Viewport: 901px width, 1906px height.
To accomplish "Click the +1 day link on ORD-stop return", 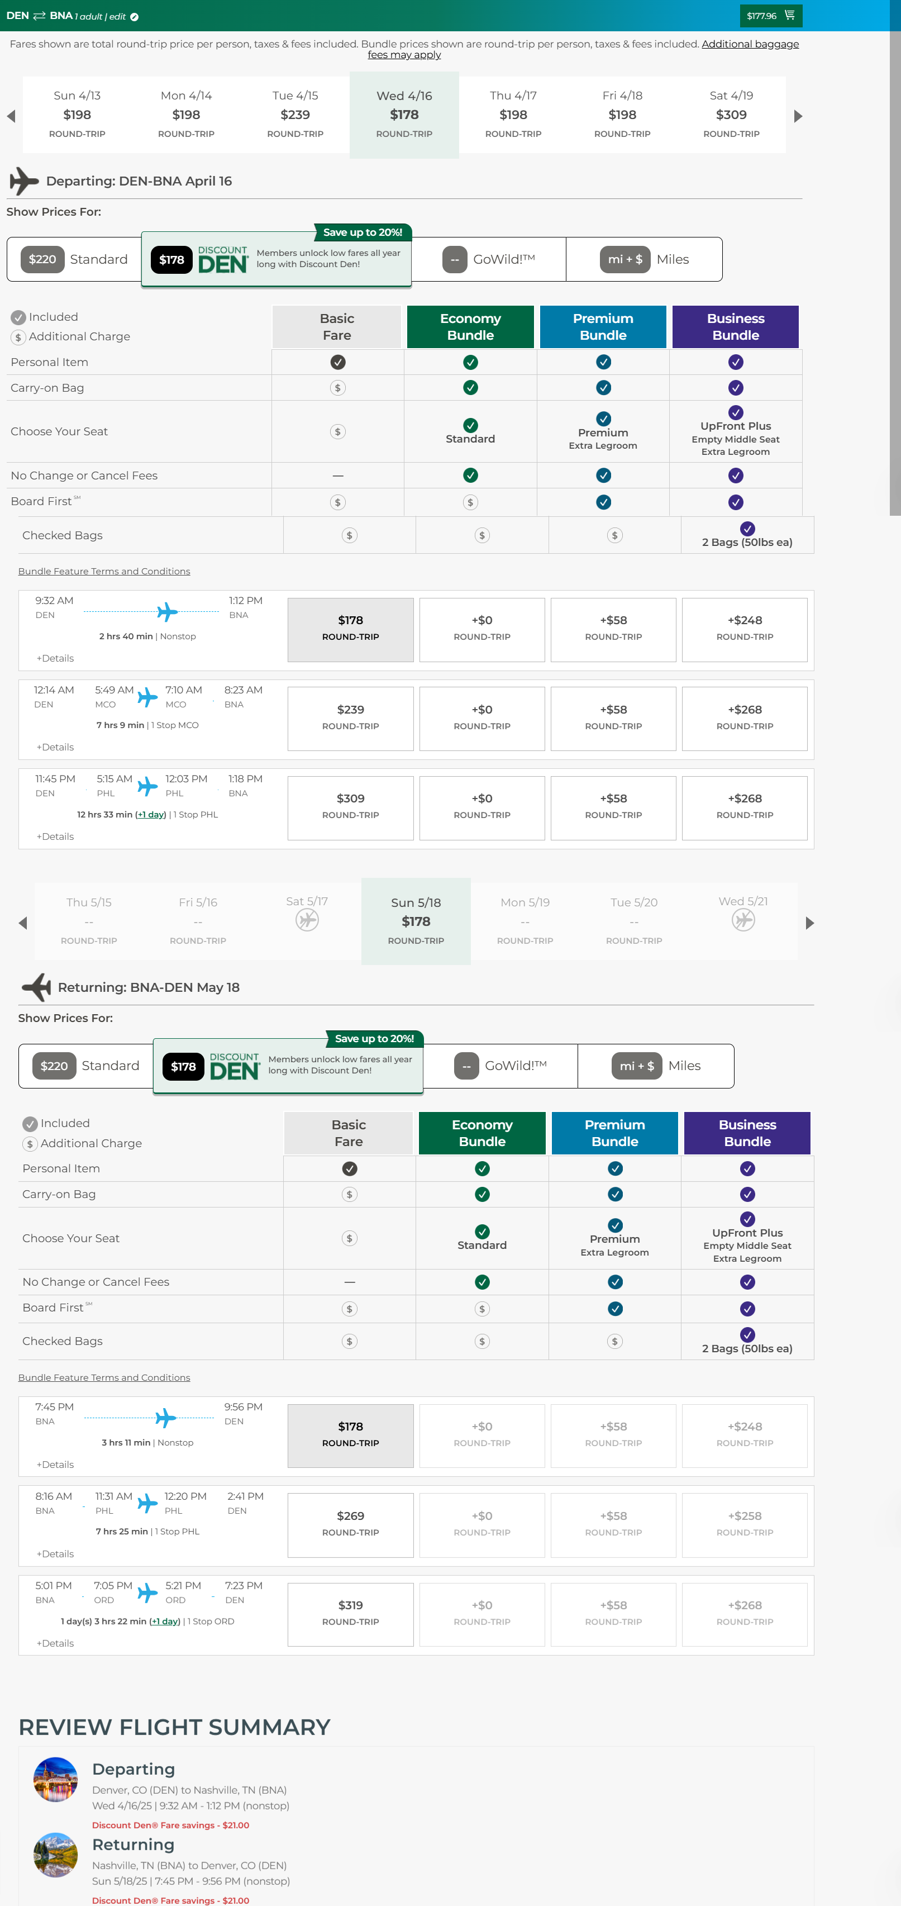I will 165,1621.
